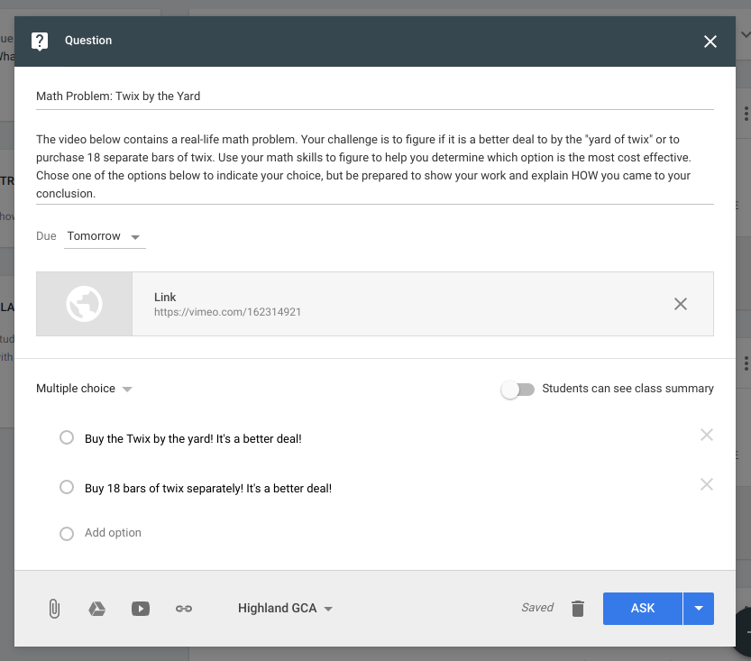
Task: Click the question mark header icon
Action: pyautogui.click(x=38, y=40)
